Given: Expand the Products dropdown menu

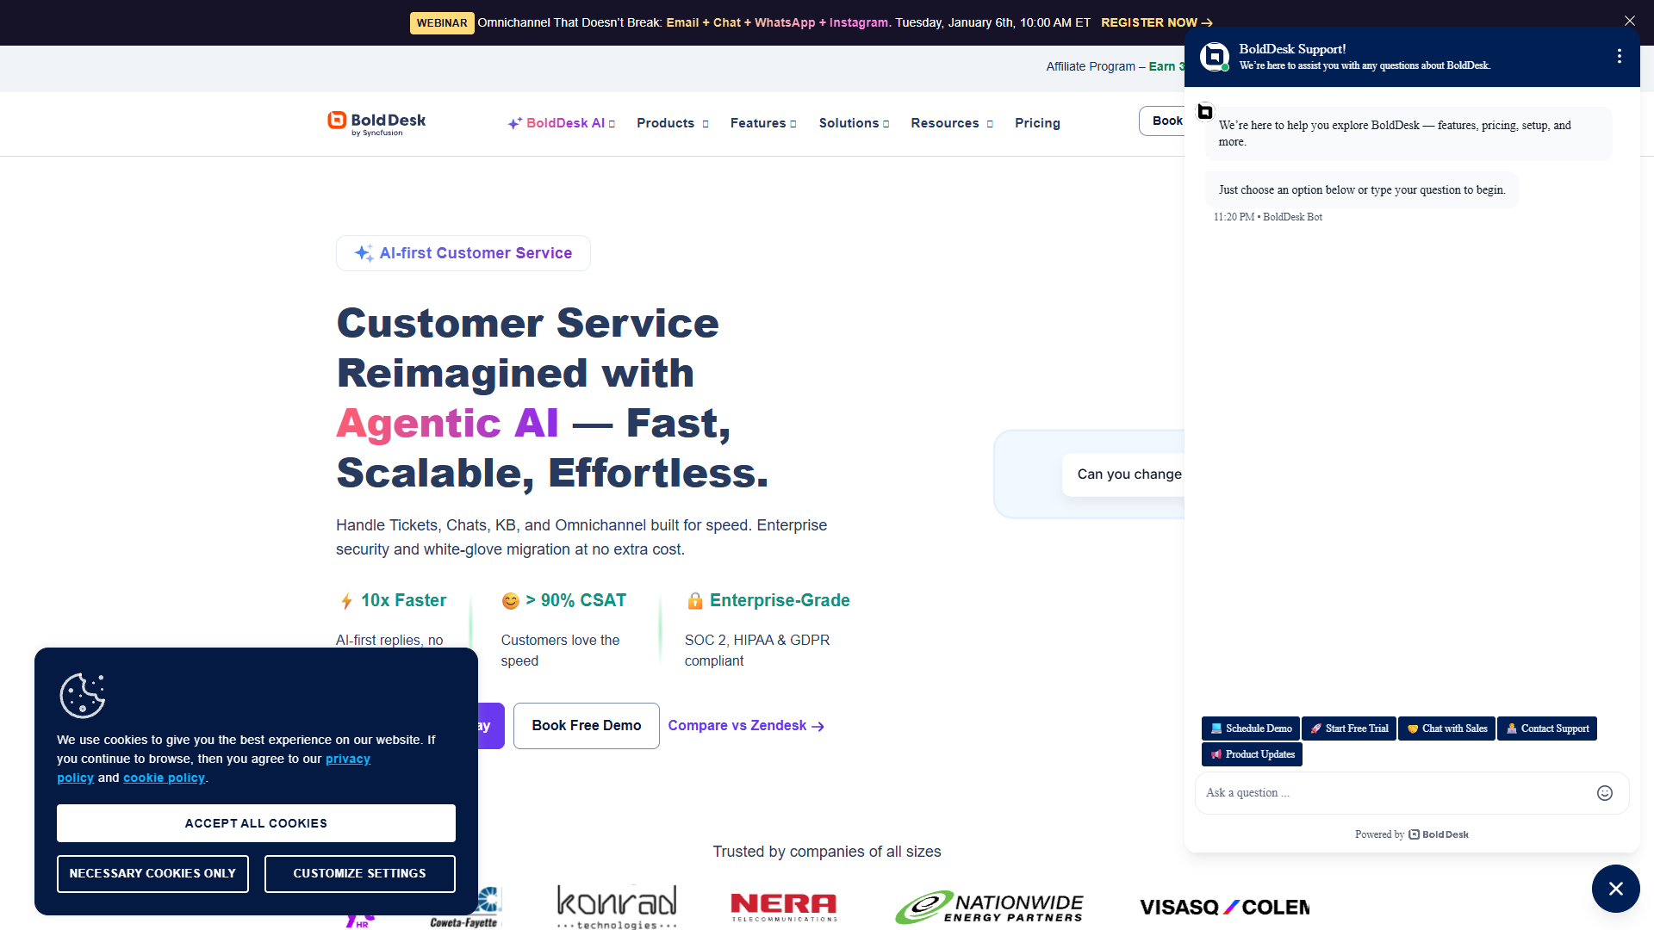Looking at the screenshot, I should click(673, 123).
